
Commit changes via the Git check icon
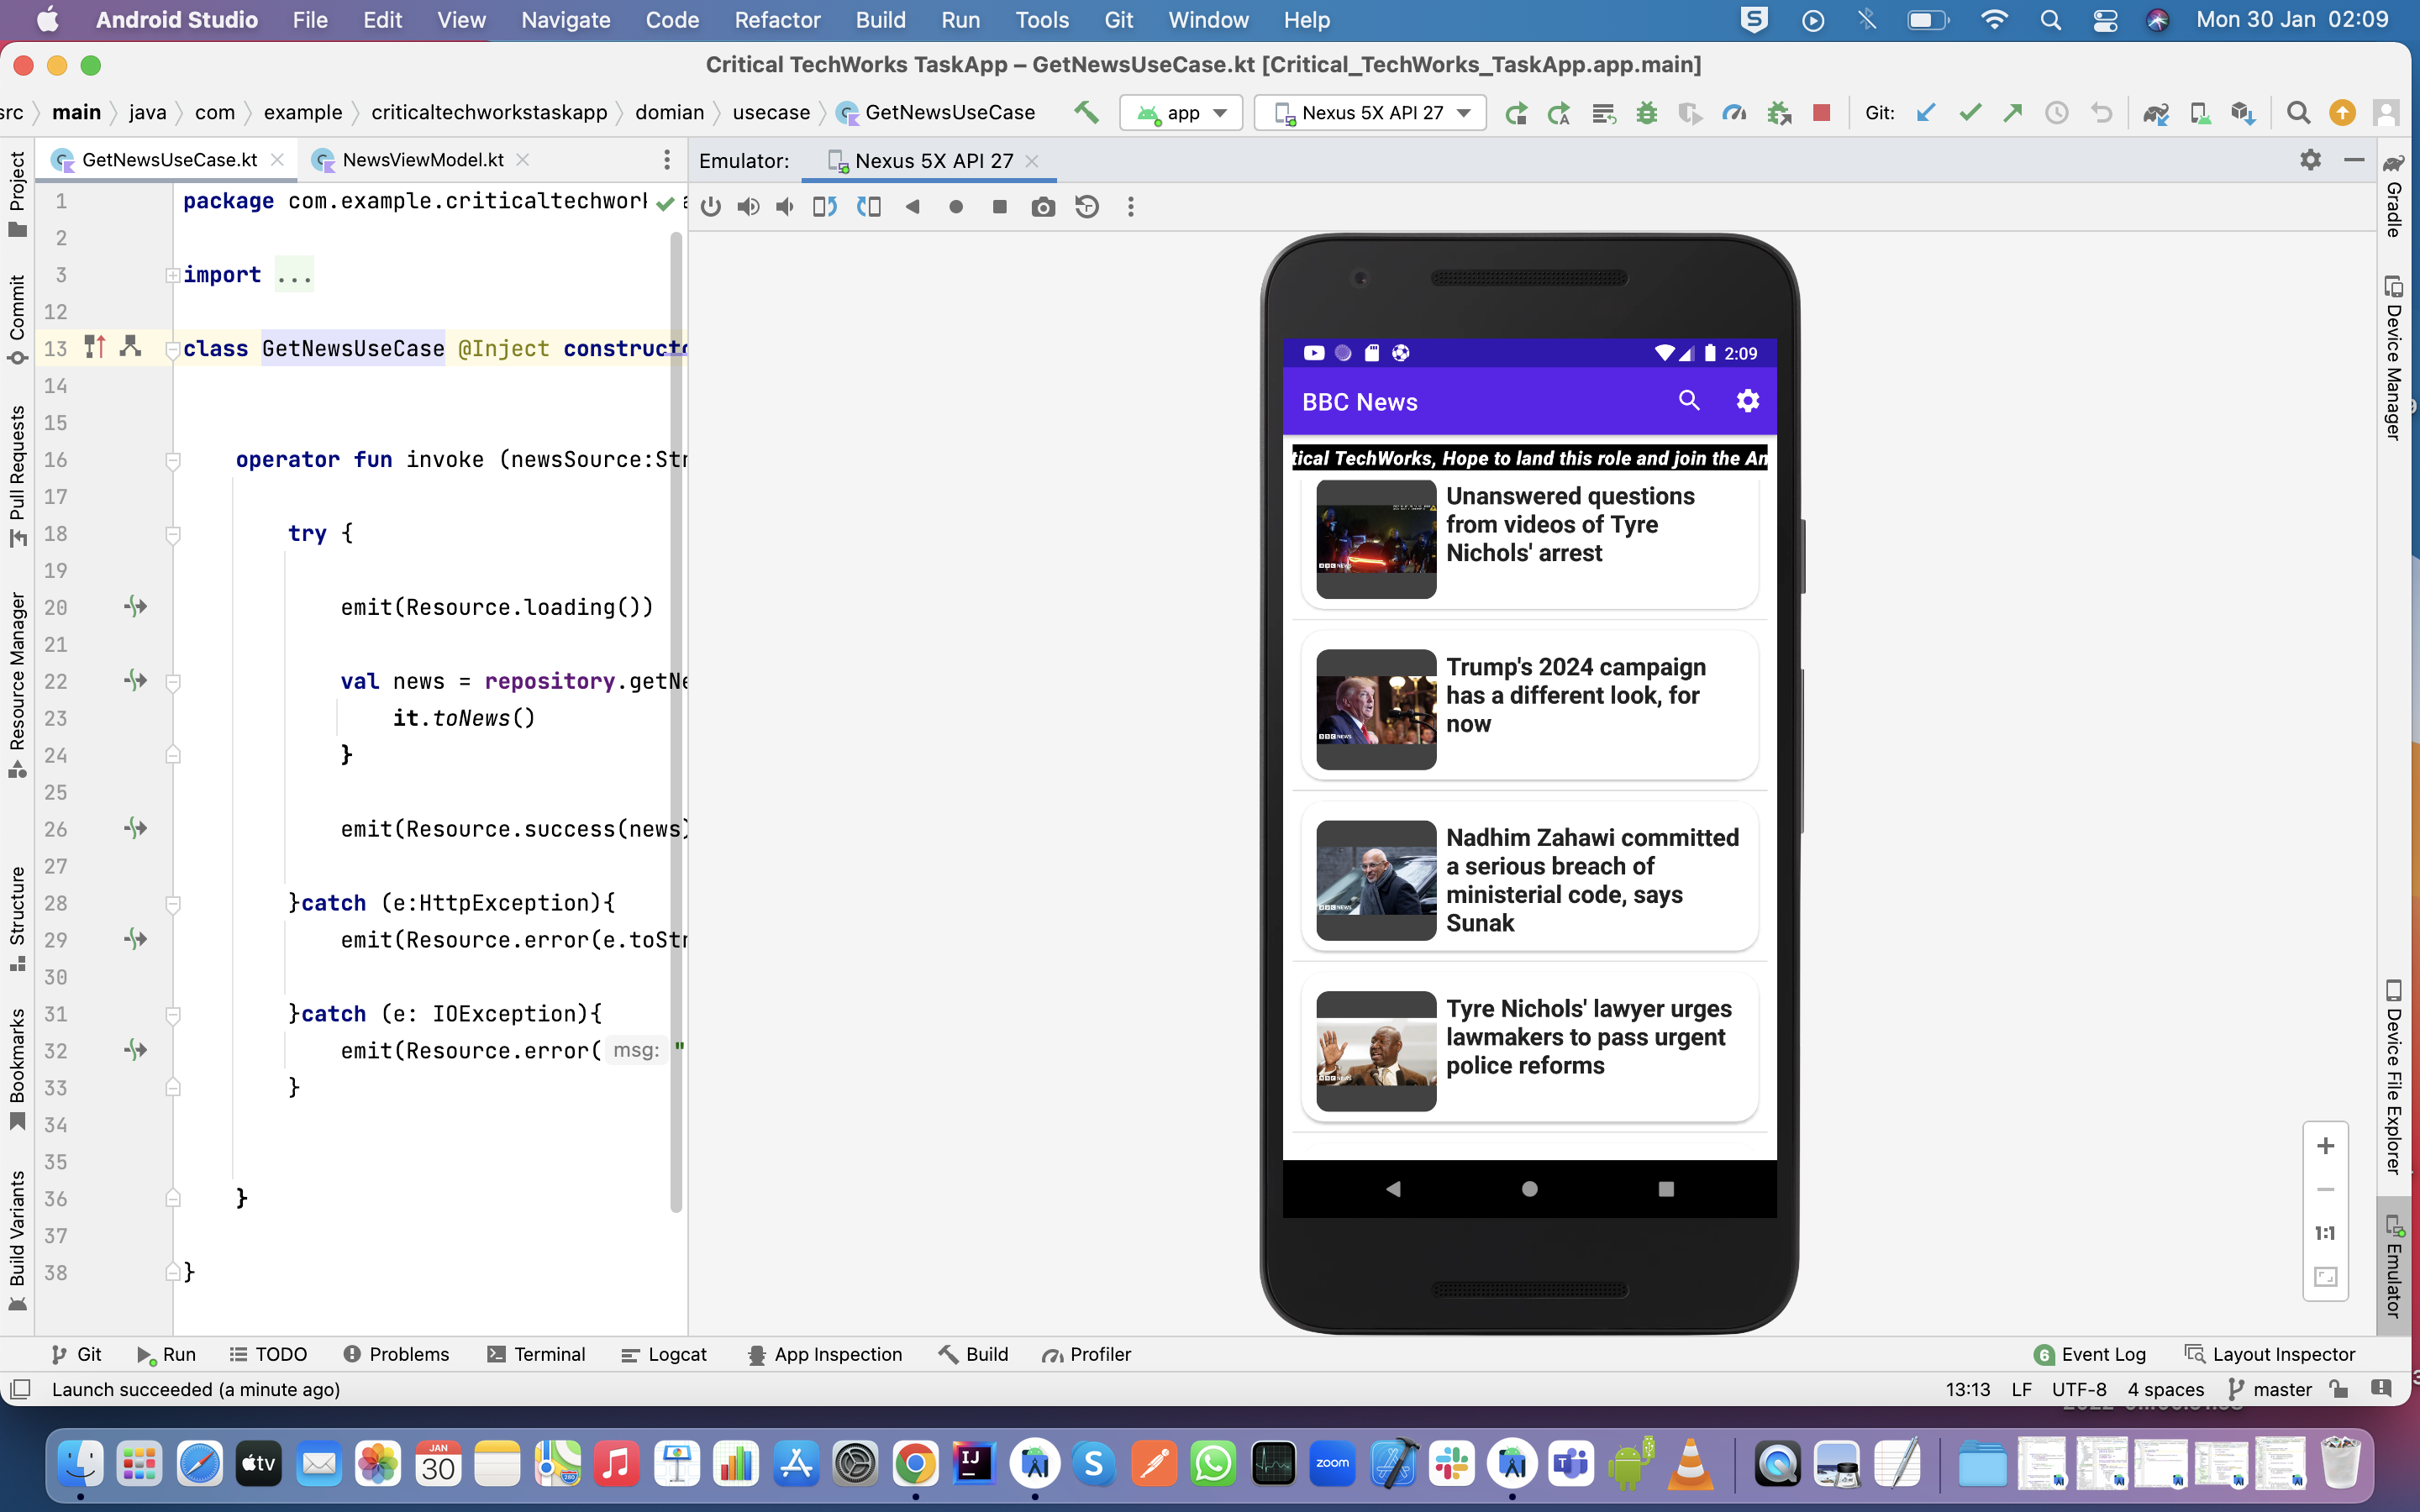pos(1970,112)
